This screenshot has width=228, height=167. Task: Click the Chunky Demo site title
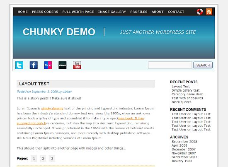tap(59, 31)
